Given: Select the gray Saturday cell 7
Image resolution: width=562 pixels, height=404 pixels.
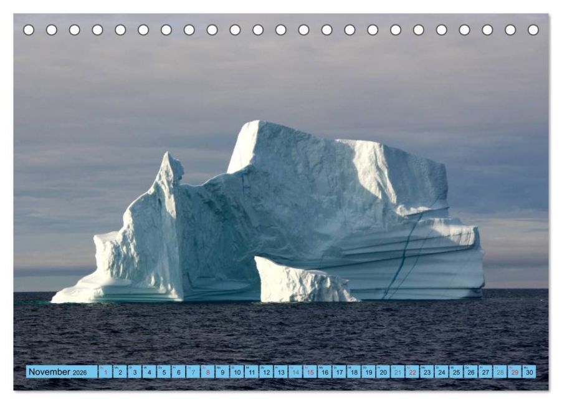Looking at the screenshot, I should point(193,372).
